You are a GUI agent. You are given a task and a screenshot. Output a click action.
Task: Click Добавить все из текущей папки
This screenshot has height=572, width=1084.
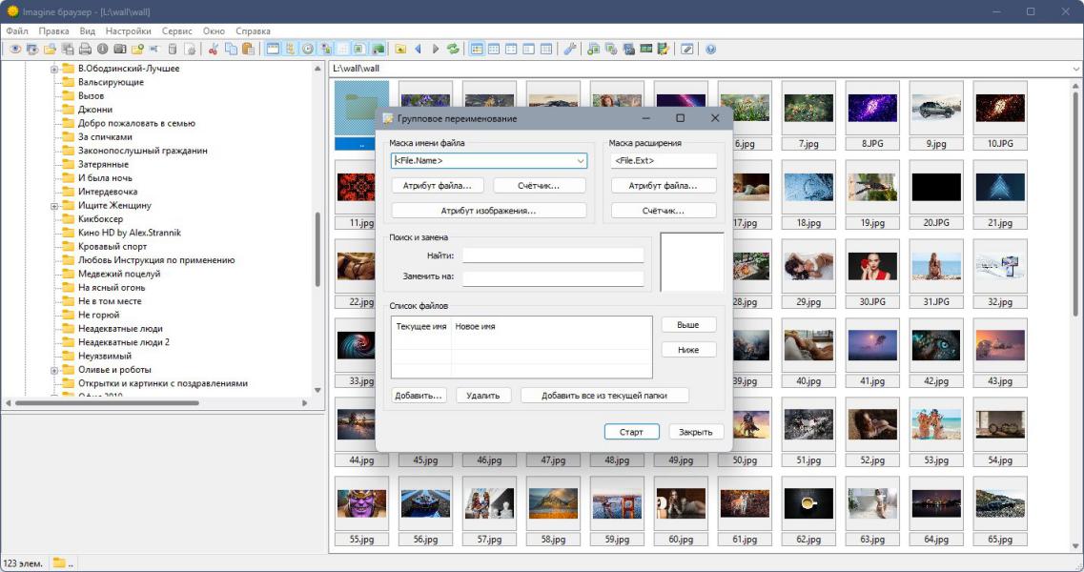(603, 396)
